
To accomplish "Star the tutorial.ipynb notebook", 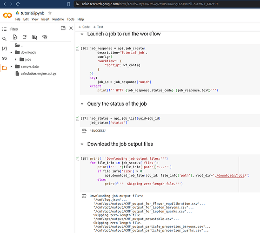I will click(x=50, y=13).
